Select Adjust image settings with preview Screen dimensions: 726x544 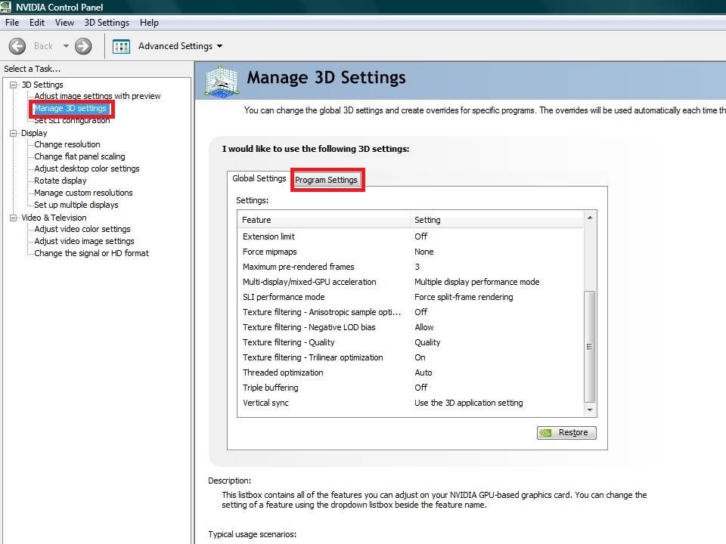(x=98, y=96)
